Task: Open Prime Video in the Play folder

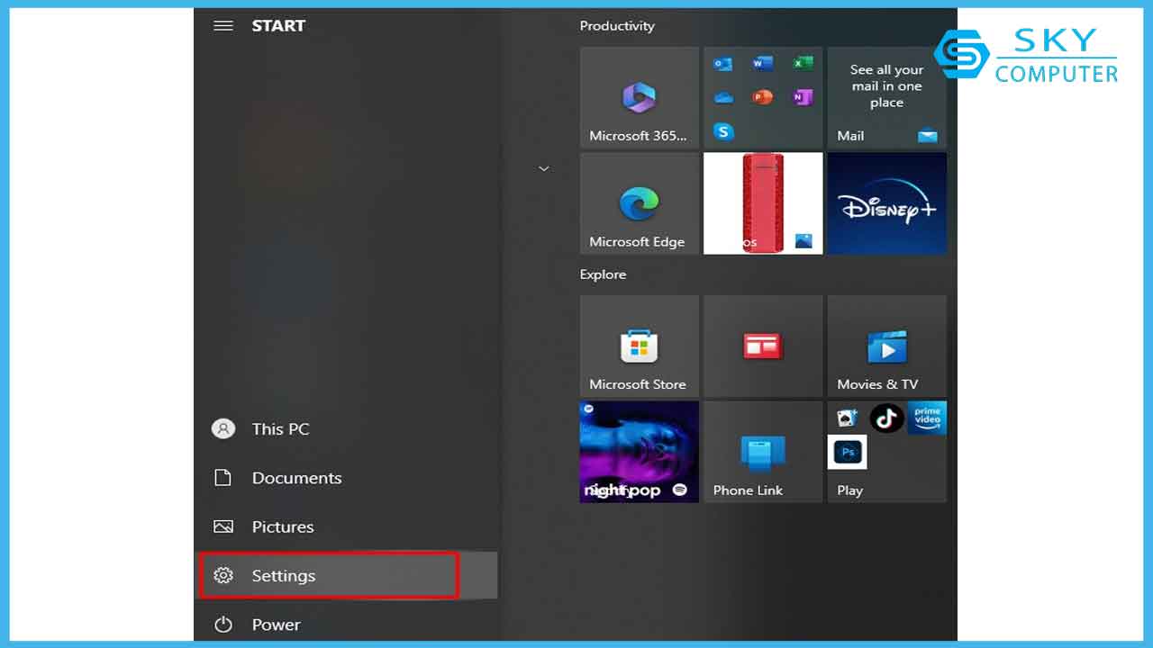Action: click(927, 418)
